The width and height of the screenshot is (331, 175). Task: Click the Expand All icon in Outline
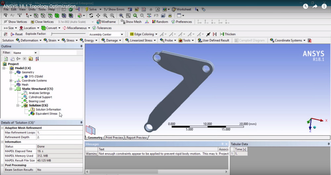(x=24, y=59)
